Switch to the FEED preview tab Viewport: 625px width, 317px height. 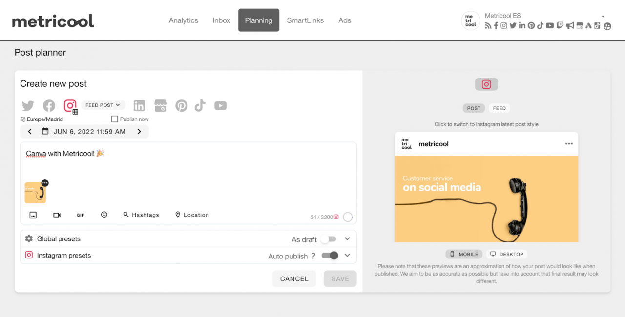[499, 108]
